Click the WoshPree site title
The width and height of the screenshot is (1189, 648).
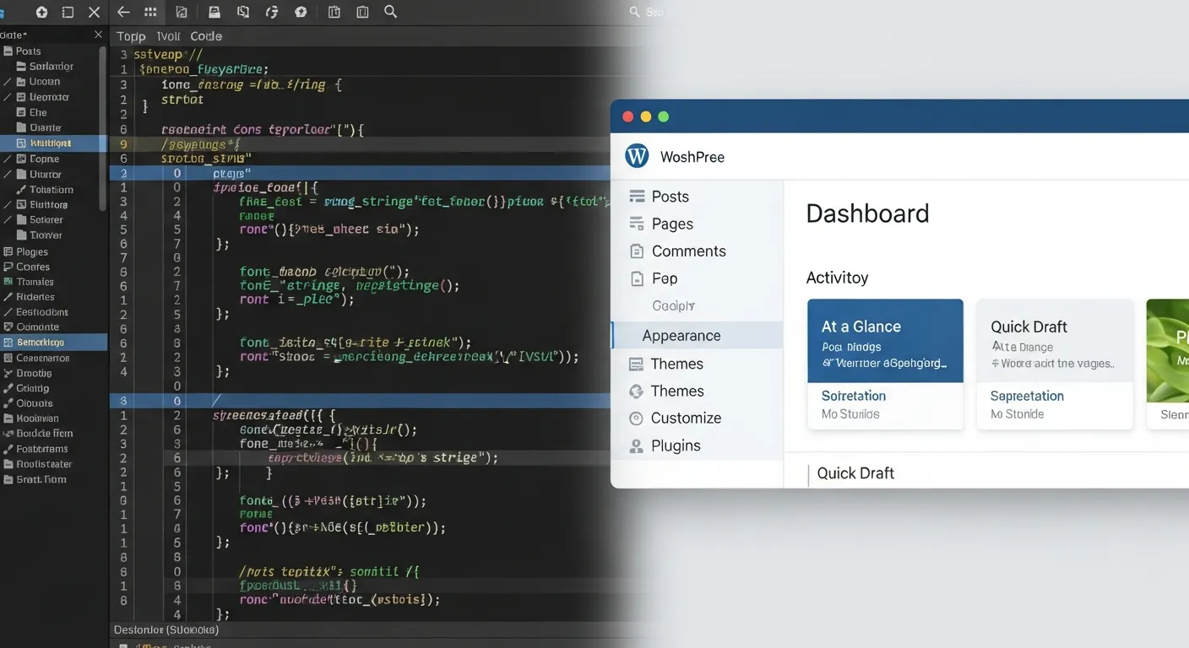692,157
